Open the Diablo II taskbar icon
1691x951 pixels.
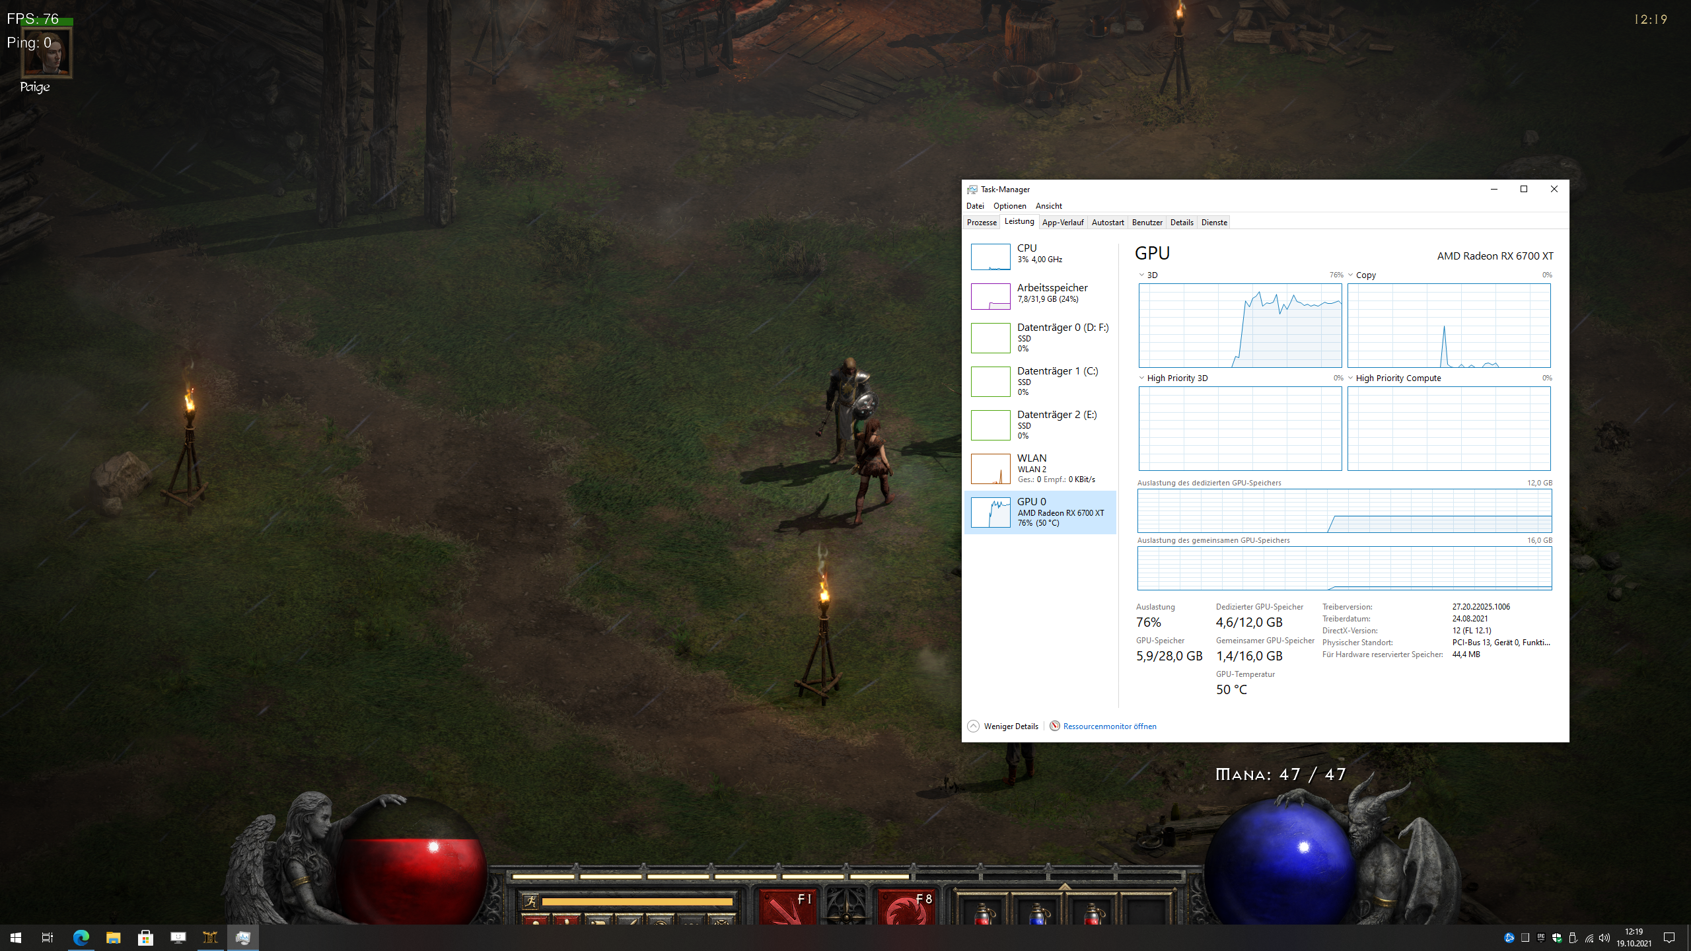coord(210,937)
